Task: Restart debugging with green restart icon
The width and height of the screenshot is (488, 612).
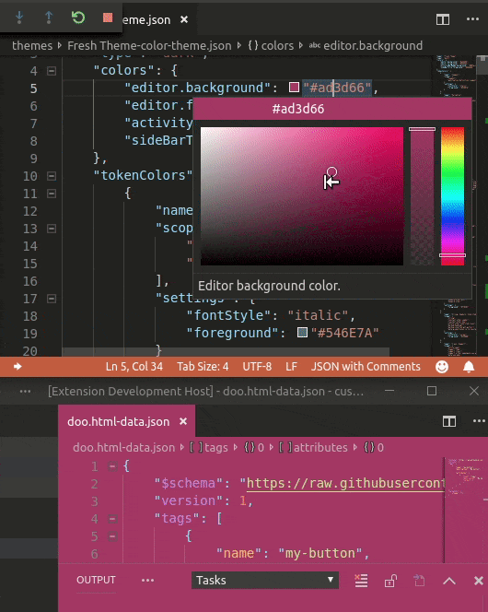Action: [x=78, y=18]
